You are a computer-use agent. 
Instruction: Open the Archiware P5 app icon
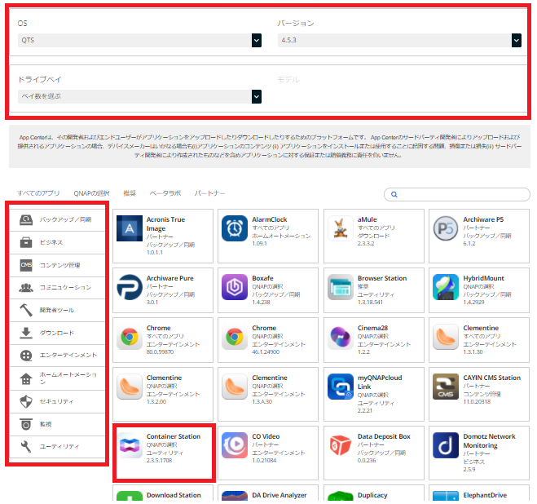(x=446, y=228)
